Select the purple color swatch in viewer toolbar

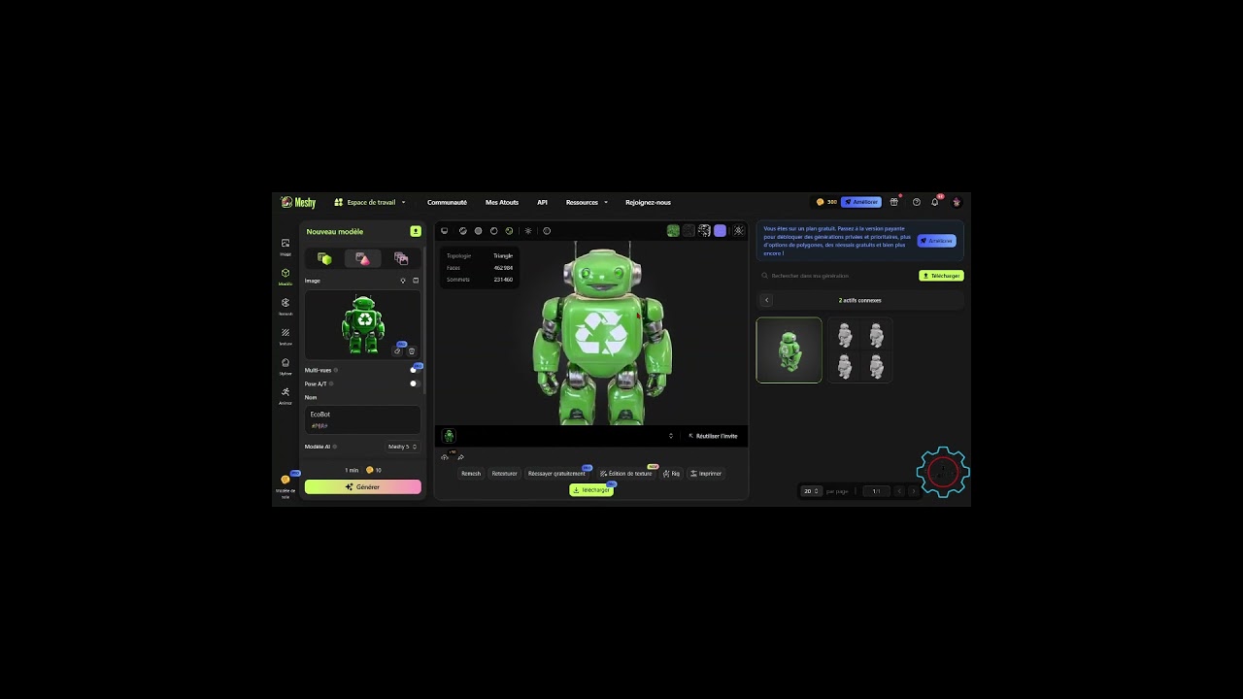tap(720, 231)
